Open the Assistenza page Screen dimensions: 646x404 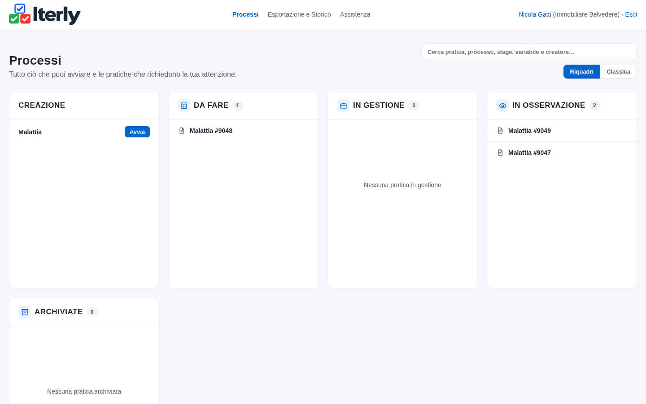click(355, 14)
